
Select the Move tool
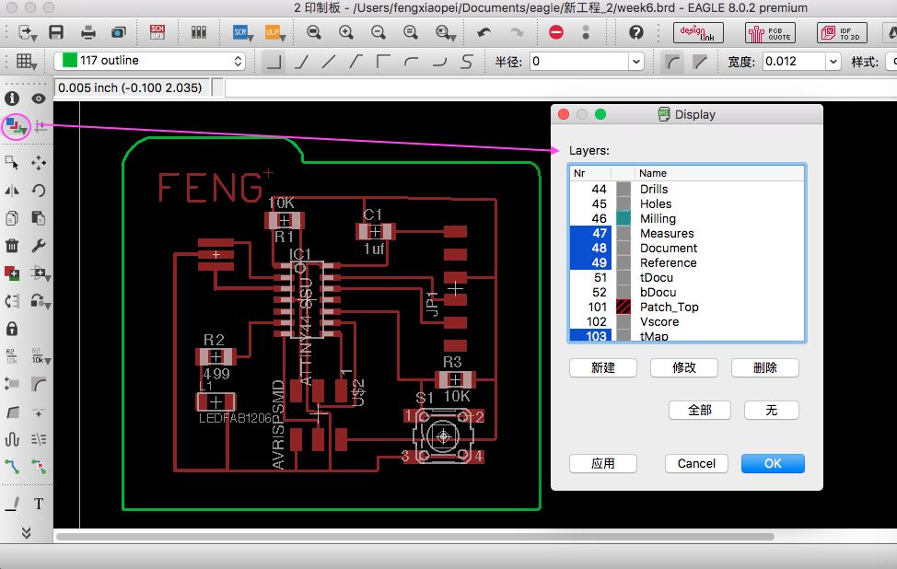click(39, 163)
